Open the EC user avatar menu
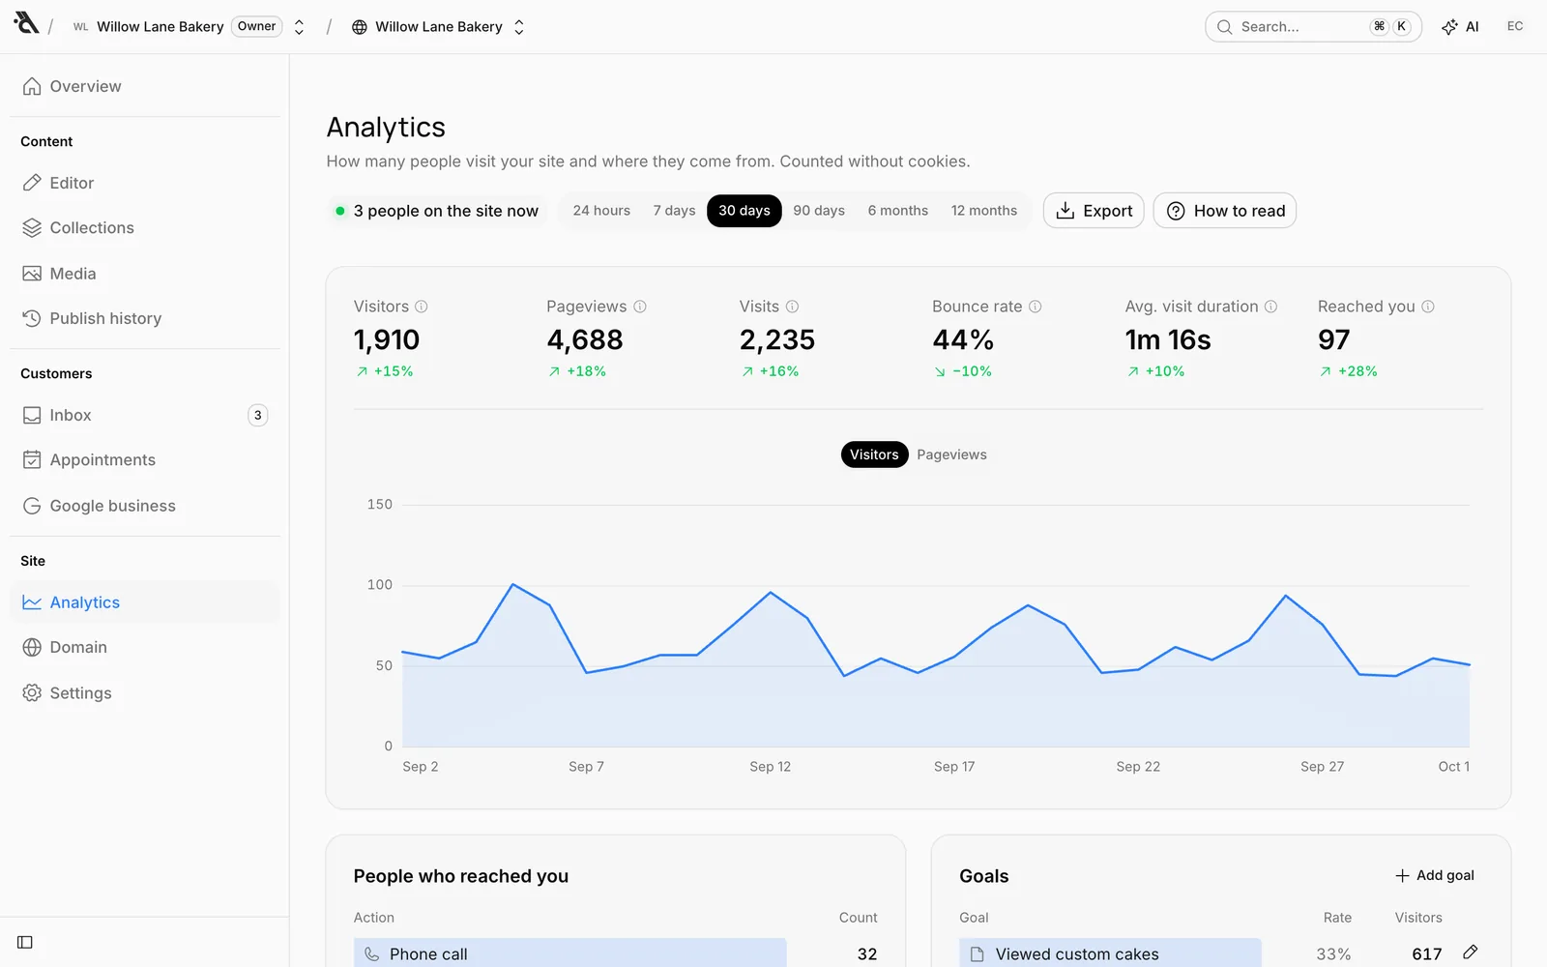This screenshot has width=1547, height=967. tap(1515, 26)
